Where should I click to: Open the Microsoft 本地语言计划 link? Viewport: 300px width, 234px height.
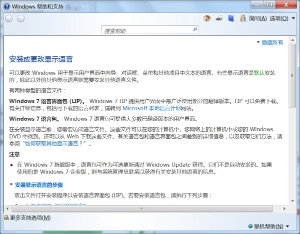tap(151, 108)
